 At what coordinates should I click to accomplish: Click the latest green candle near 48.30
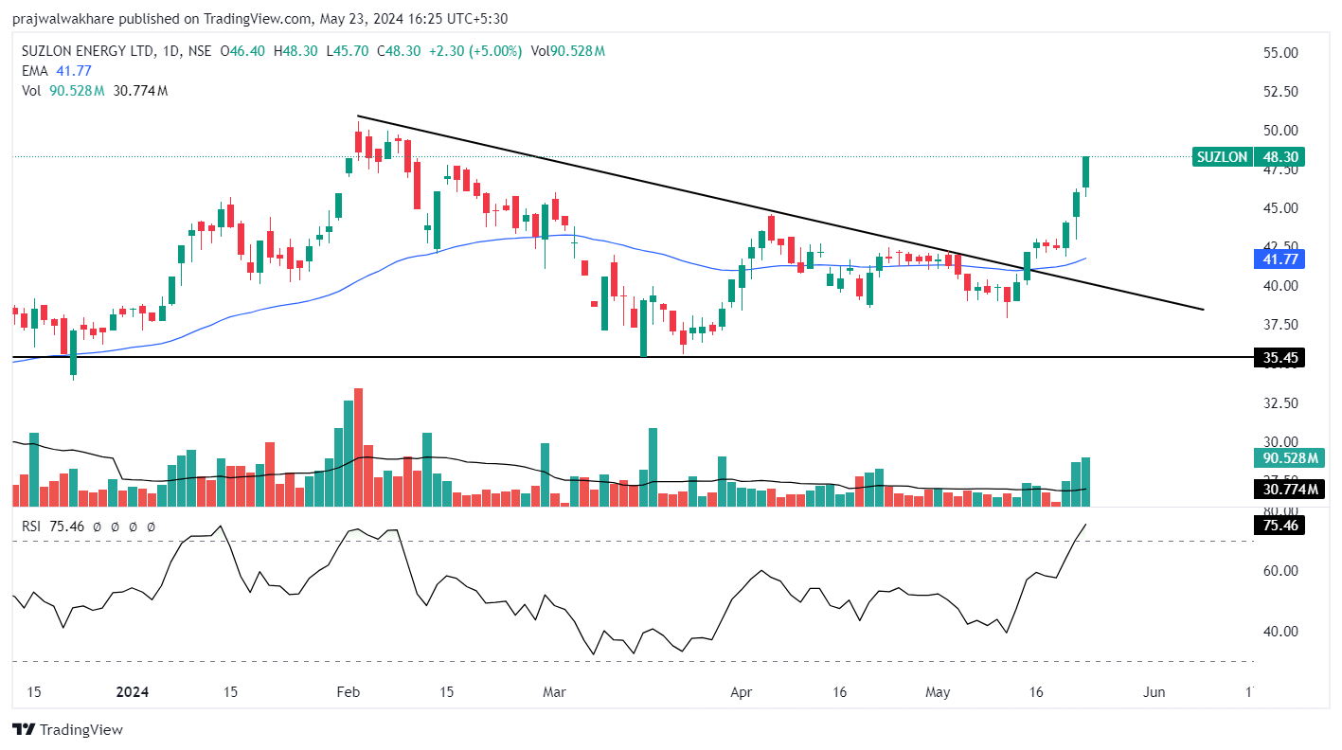(1086, 173)
